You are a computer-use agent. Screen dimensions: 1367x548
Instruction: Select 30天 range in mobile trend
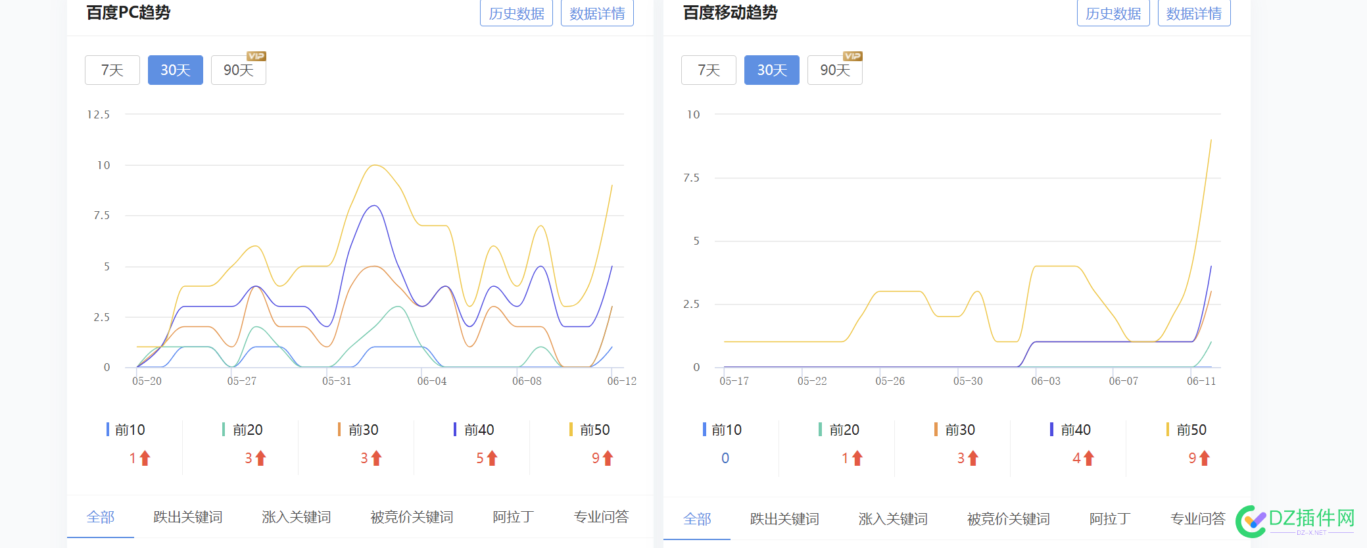pos(772,70)
